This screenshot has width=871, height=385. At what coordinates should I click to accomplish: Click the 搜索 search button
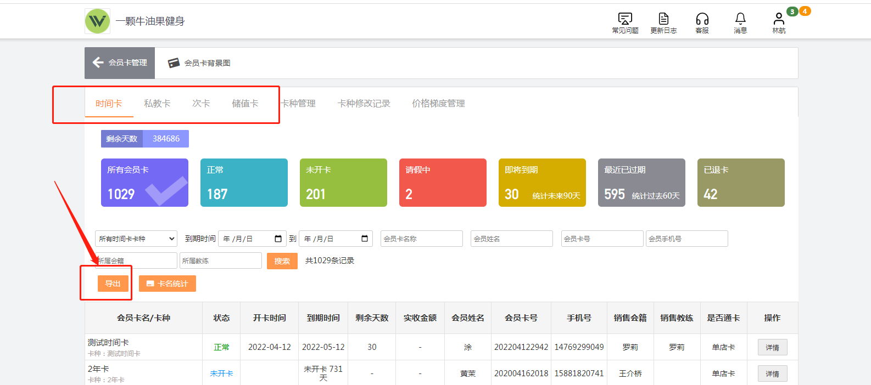tap(282, 261)
